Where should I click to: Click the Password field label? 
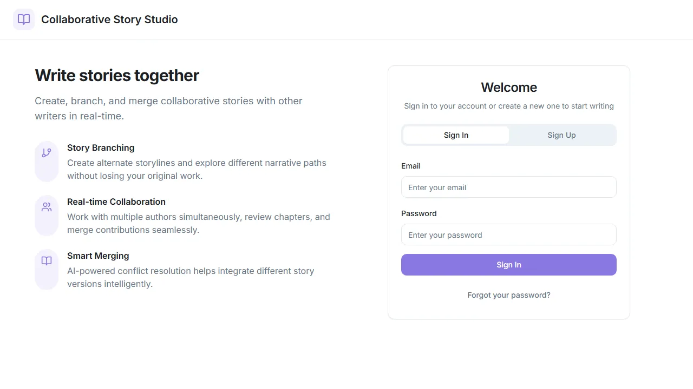(419, 213)
